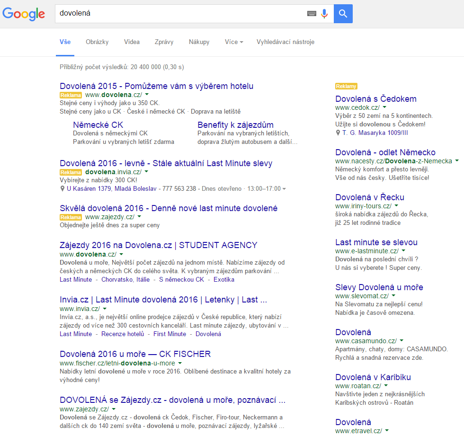This screenshot has width=464, height=436.
Task: Expand arrow beside organic www.dovolena.cz/ result URL
Action: (x=121, y=254)
